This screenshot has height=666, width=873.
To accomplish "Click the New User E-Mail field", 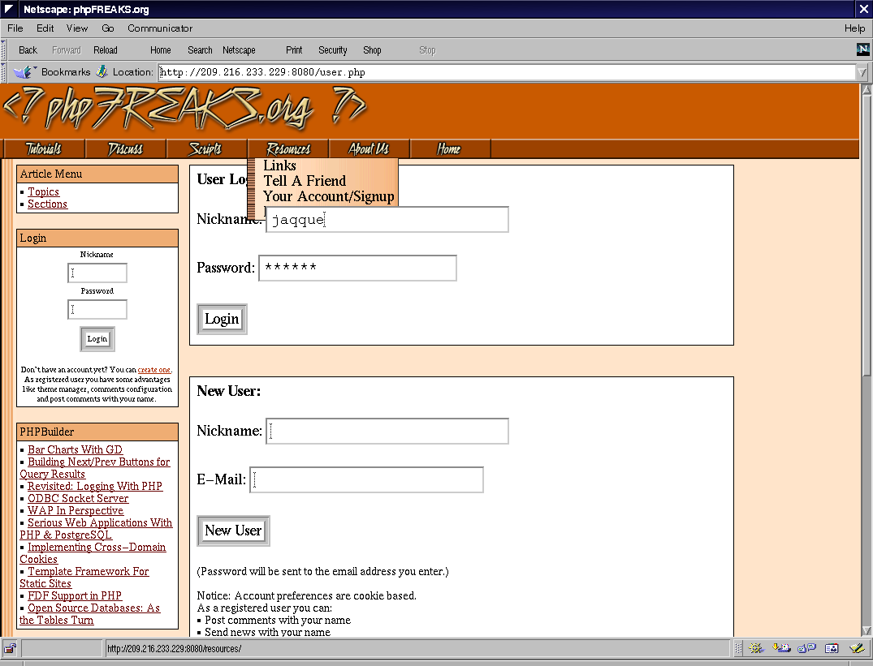I will tap(366, 479).
